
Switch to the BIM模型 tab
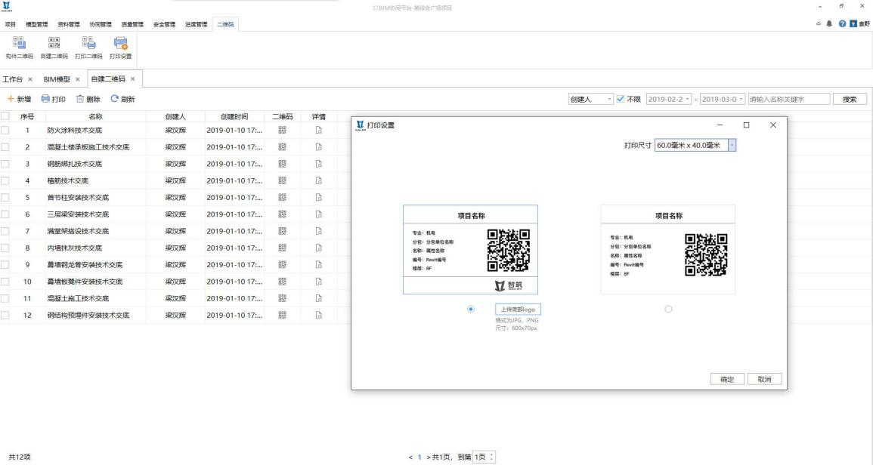(57, 79)
